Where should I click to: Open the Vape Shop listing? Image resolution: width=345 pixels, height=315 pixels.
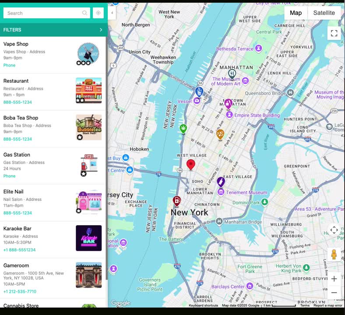point(16,44)
